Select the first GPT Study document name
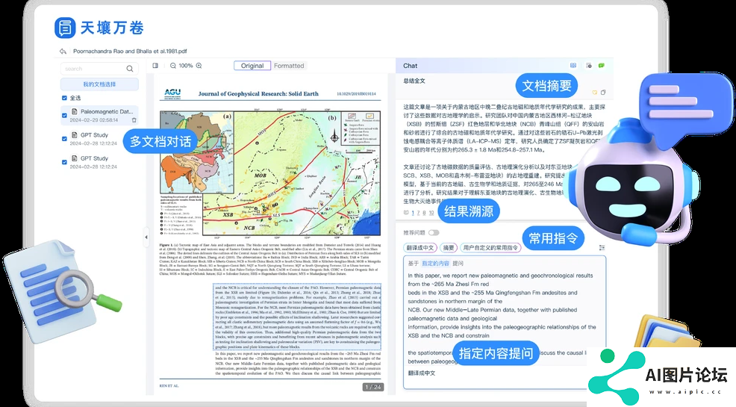Image resolution: width=736 pixels, height=407 pixels. (94, 134)
